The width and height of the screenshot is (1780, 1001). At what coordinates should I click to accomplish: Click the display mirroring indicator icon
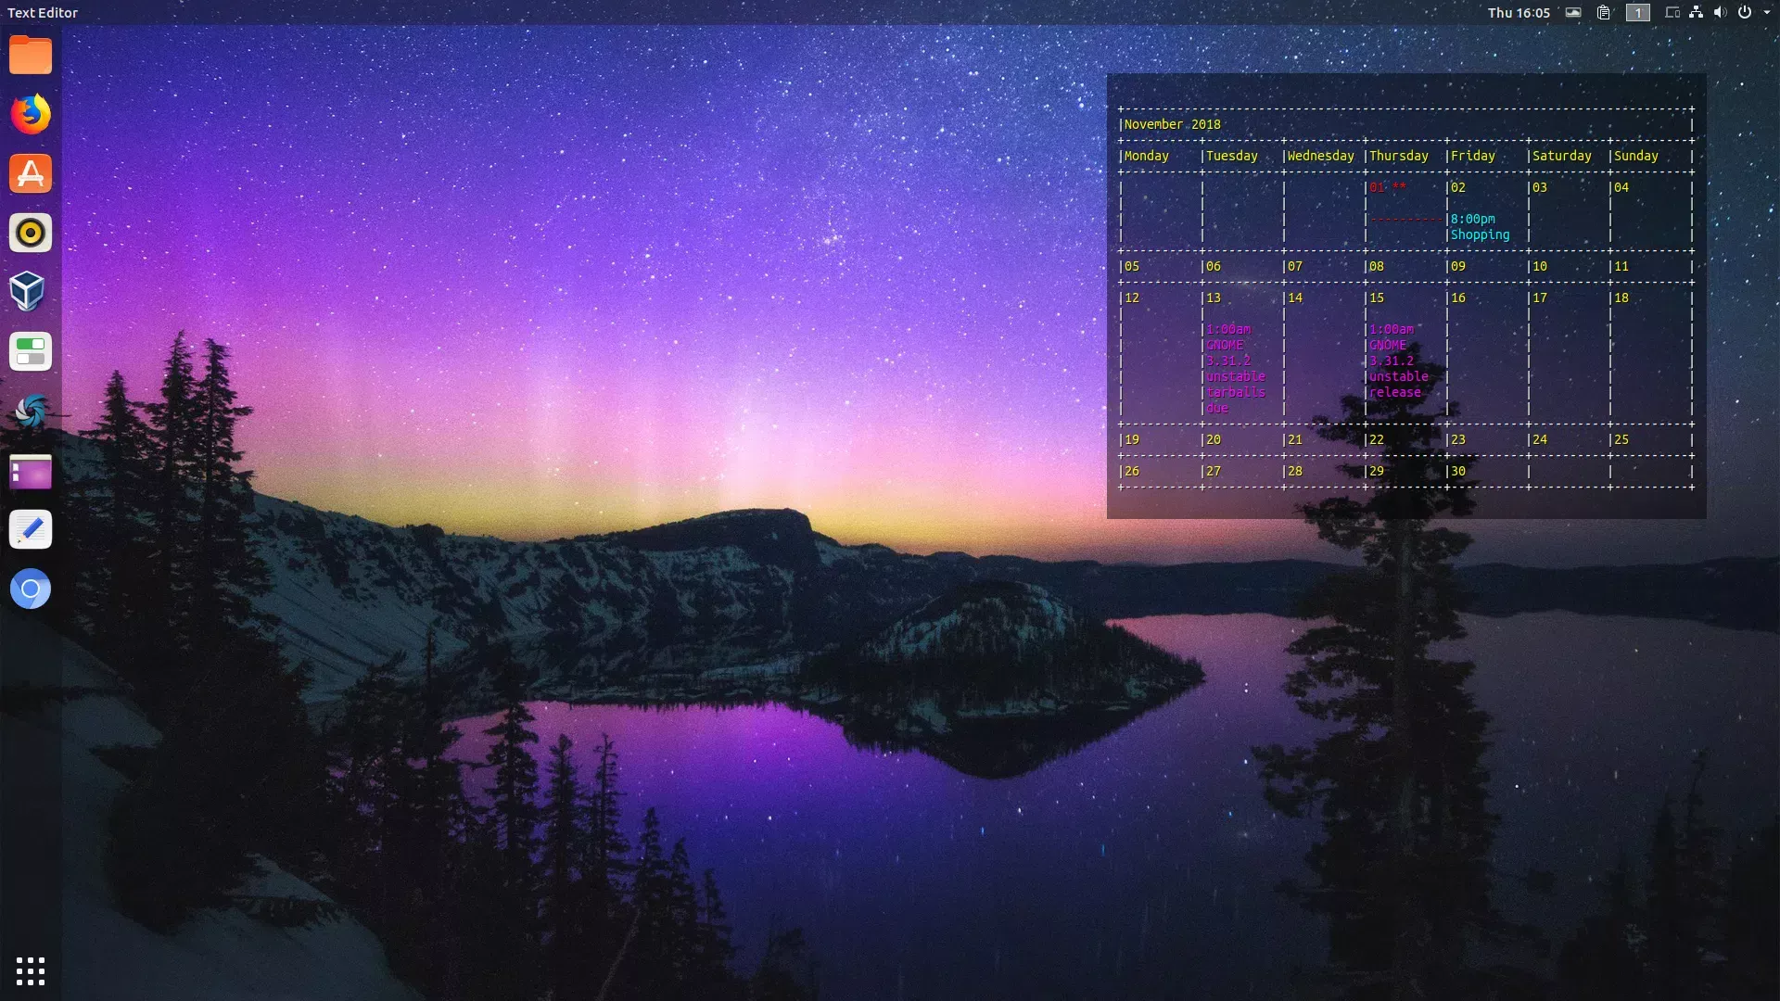[x=1672, y=12]
